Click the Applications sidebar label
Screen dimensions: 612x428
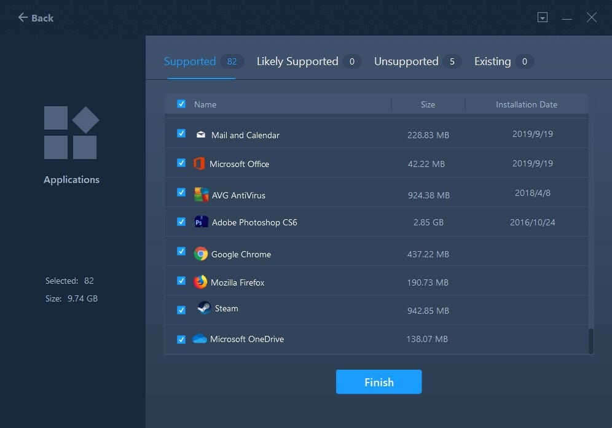click(71, 180)
